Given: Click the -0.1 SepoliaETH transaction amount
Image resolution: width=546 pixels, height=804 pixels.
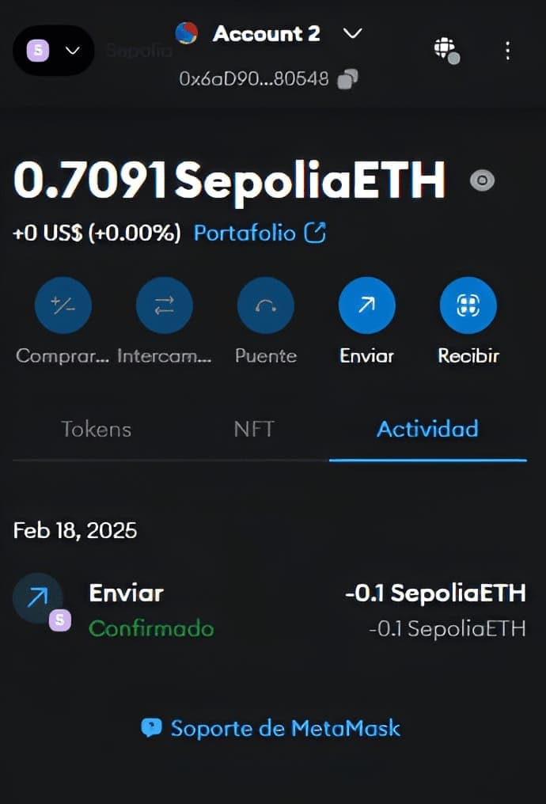Looking at the screenshot, I should pyautogui.click(x=436, y=593).
